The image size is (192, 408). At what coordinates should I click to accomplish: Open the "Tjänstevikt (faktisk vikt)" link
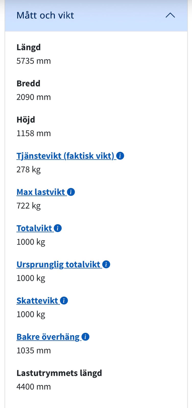(65, 156)
